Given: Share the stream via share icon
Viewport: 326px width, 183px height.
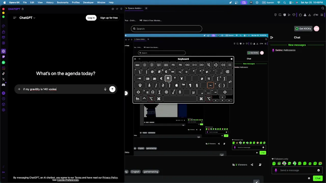Looking at the screenshot, I should (x=252, y=165).
